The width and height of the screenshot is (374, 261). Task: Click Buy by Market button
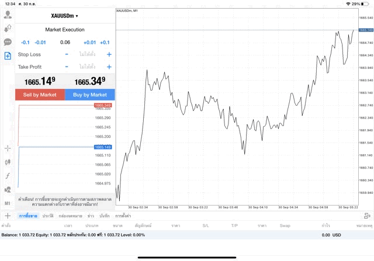point(90,95)
